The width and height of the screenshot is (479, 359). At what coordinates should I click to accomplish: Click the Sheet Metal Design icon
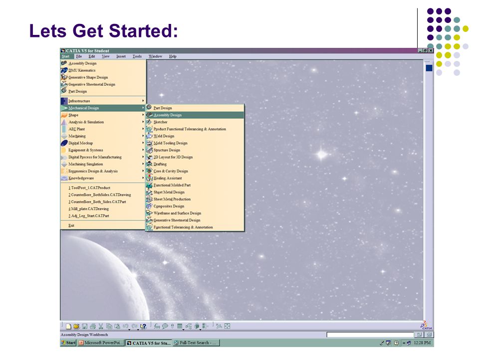pos(149,192)
